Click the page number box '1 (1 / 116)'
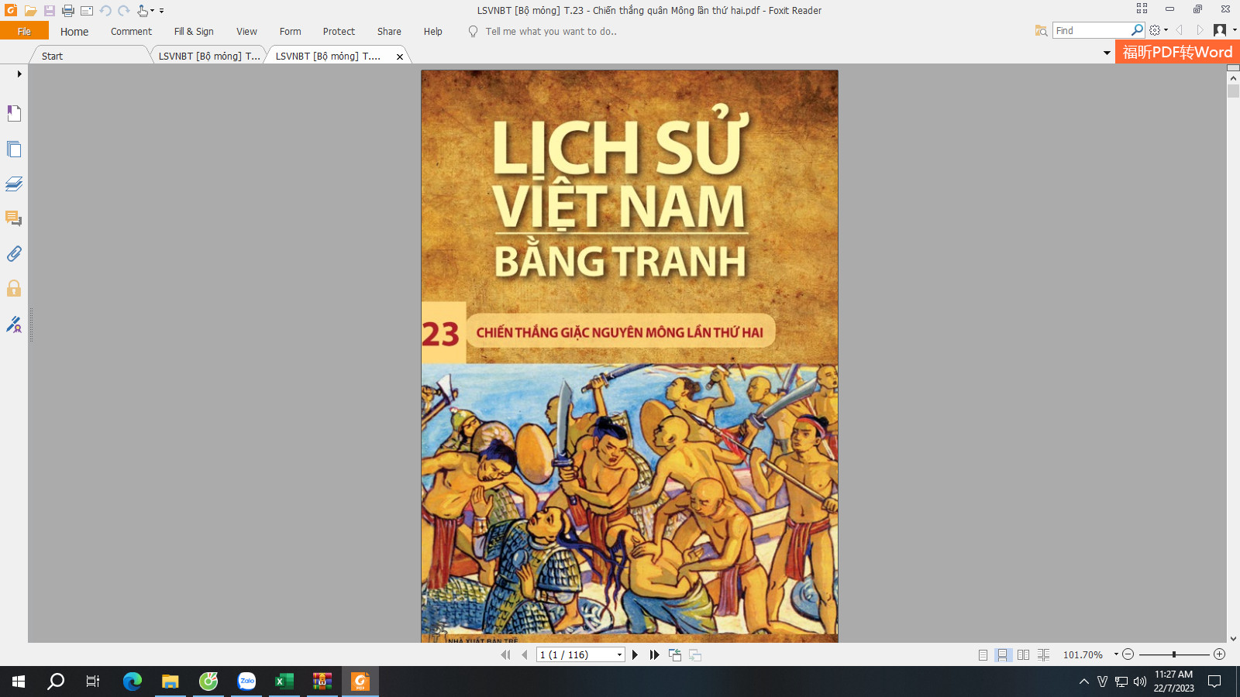Screen dimensions: 1240x697 pyautogui.click(x=576, y=654)
